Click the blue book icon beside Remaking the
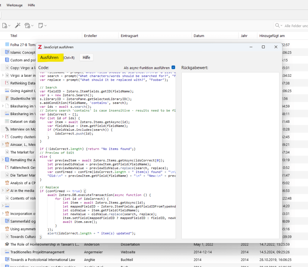308x267 pixels. pyautogui.click(x=7, y=160)
